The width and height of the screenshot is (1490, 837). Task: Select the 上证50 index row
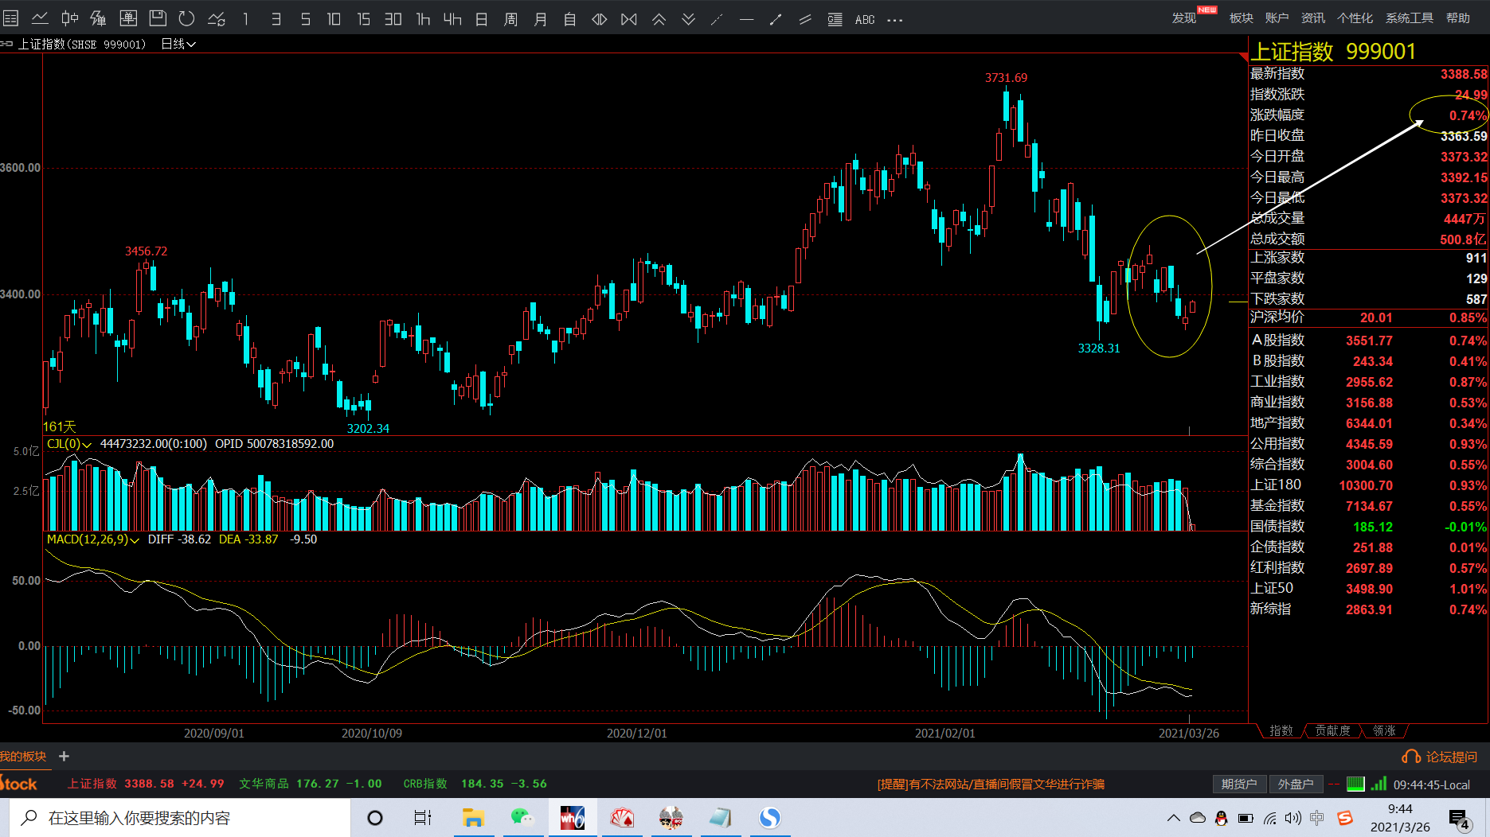tap(1368, 589)
